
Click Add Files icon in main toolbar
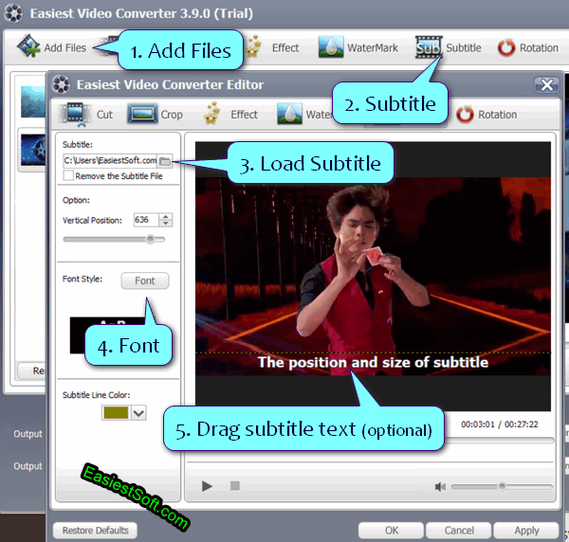28,45
